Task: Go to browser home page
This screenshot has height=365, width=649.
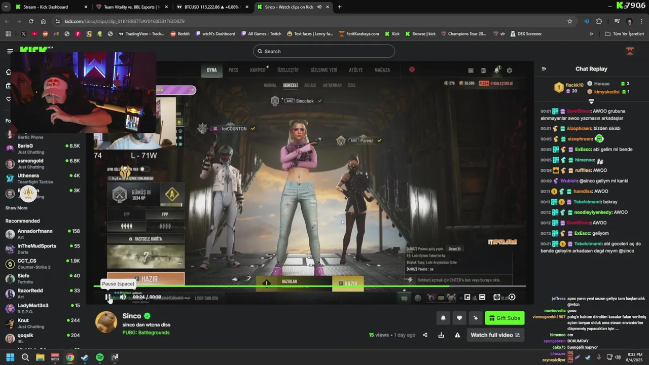Action: [43, 21]
